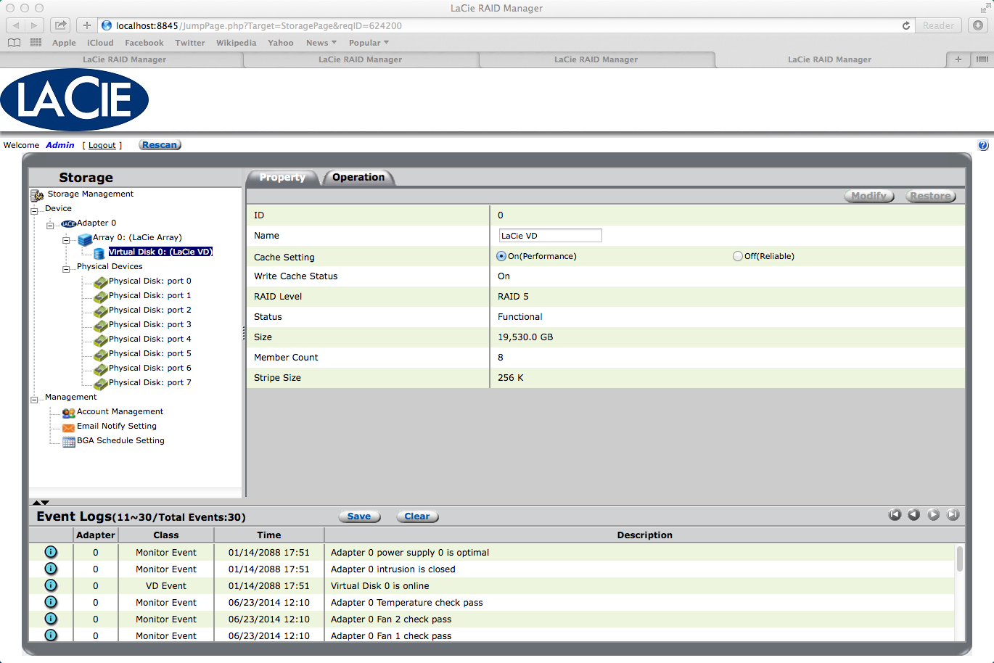Switch to first LaCie RAID Manager browser tab
Image resolution: width=994 pixels, height=663 pixels.
(x=124, y=59)
